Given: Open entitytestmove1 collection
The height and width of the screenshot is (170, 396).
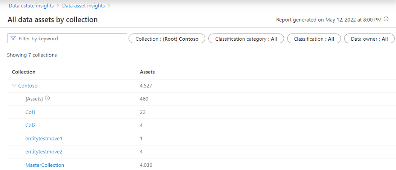Looking at the screenshot, I should pos(44,139).
